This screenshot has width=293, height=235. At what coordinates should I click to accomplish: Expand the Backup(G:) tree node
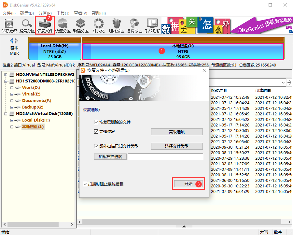pos(12,107)
